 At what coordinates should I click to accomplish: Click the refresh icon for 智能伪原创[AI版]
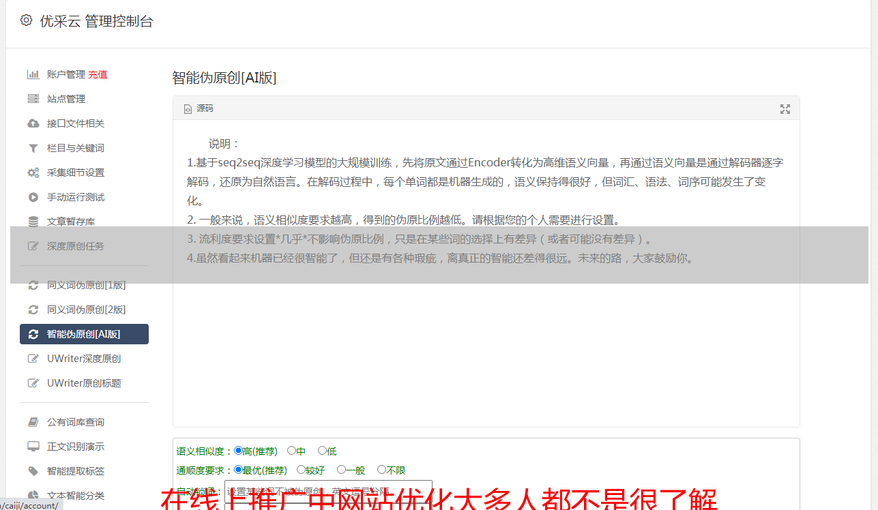pyautogui.click(x=33, y=334)
